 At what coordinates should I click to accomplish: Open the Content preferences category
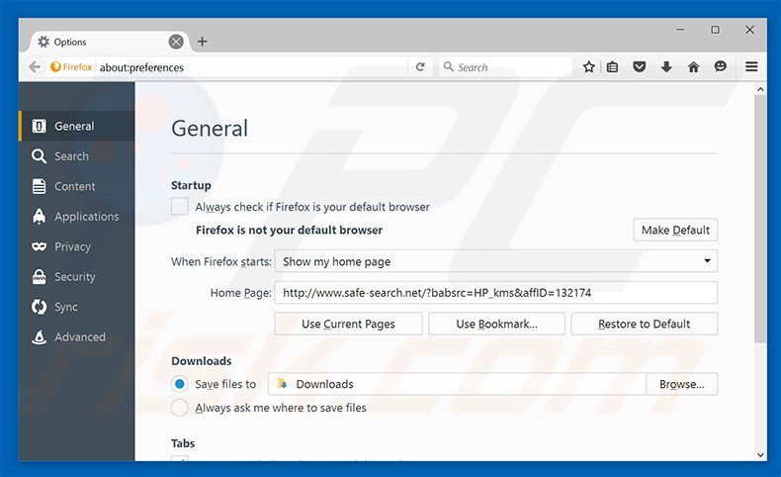pos(77,186)
